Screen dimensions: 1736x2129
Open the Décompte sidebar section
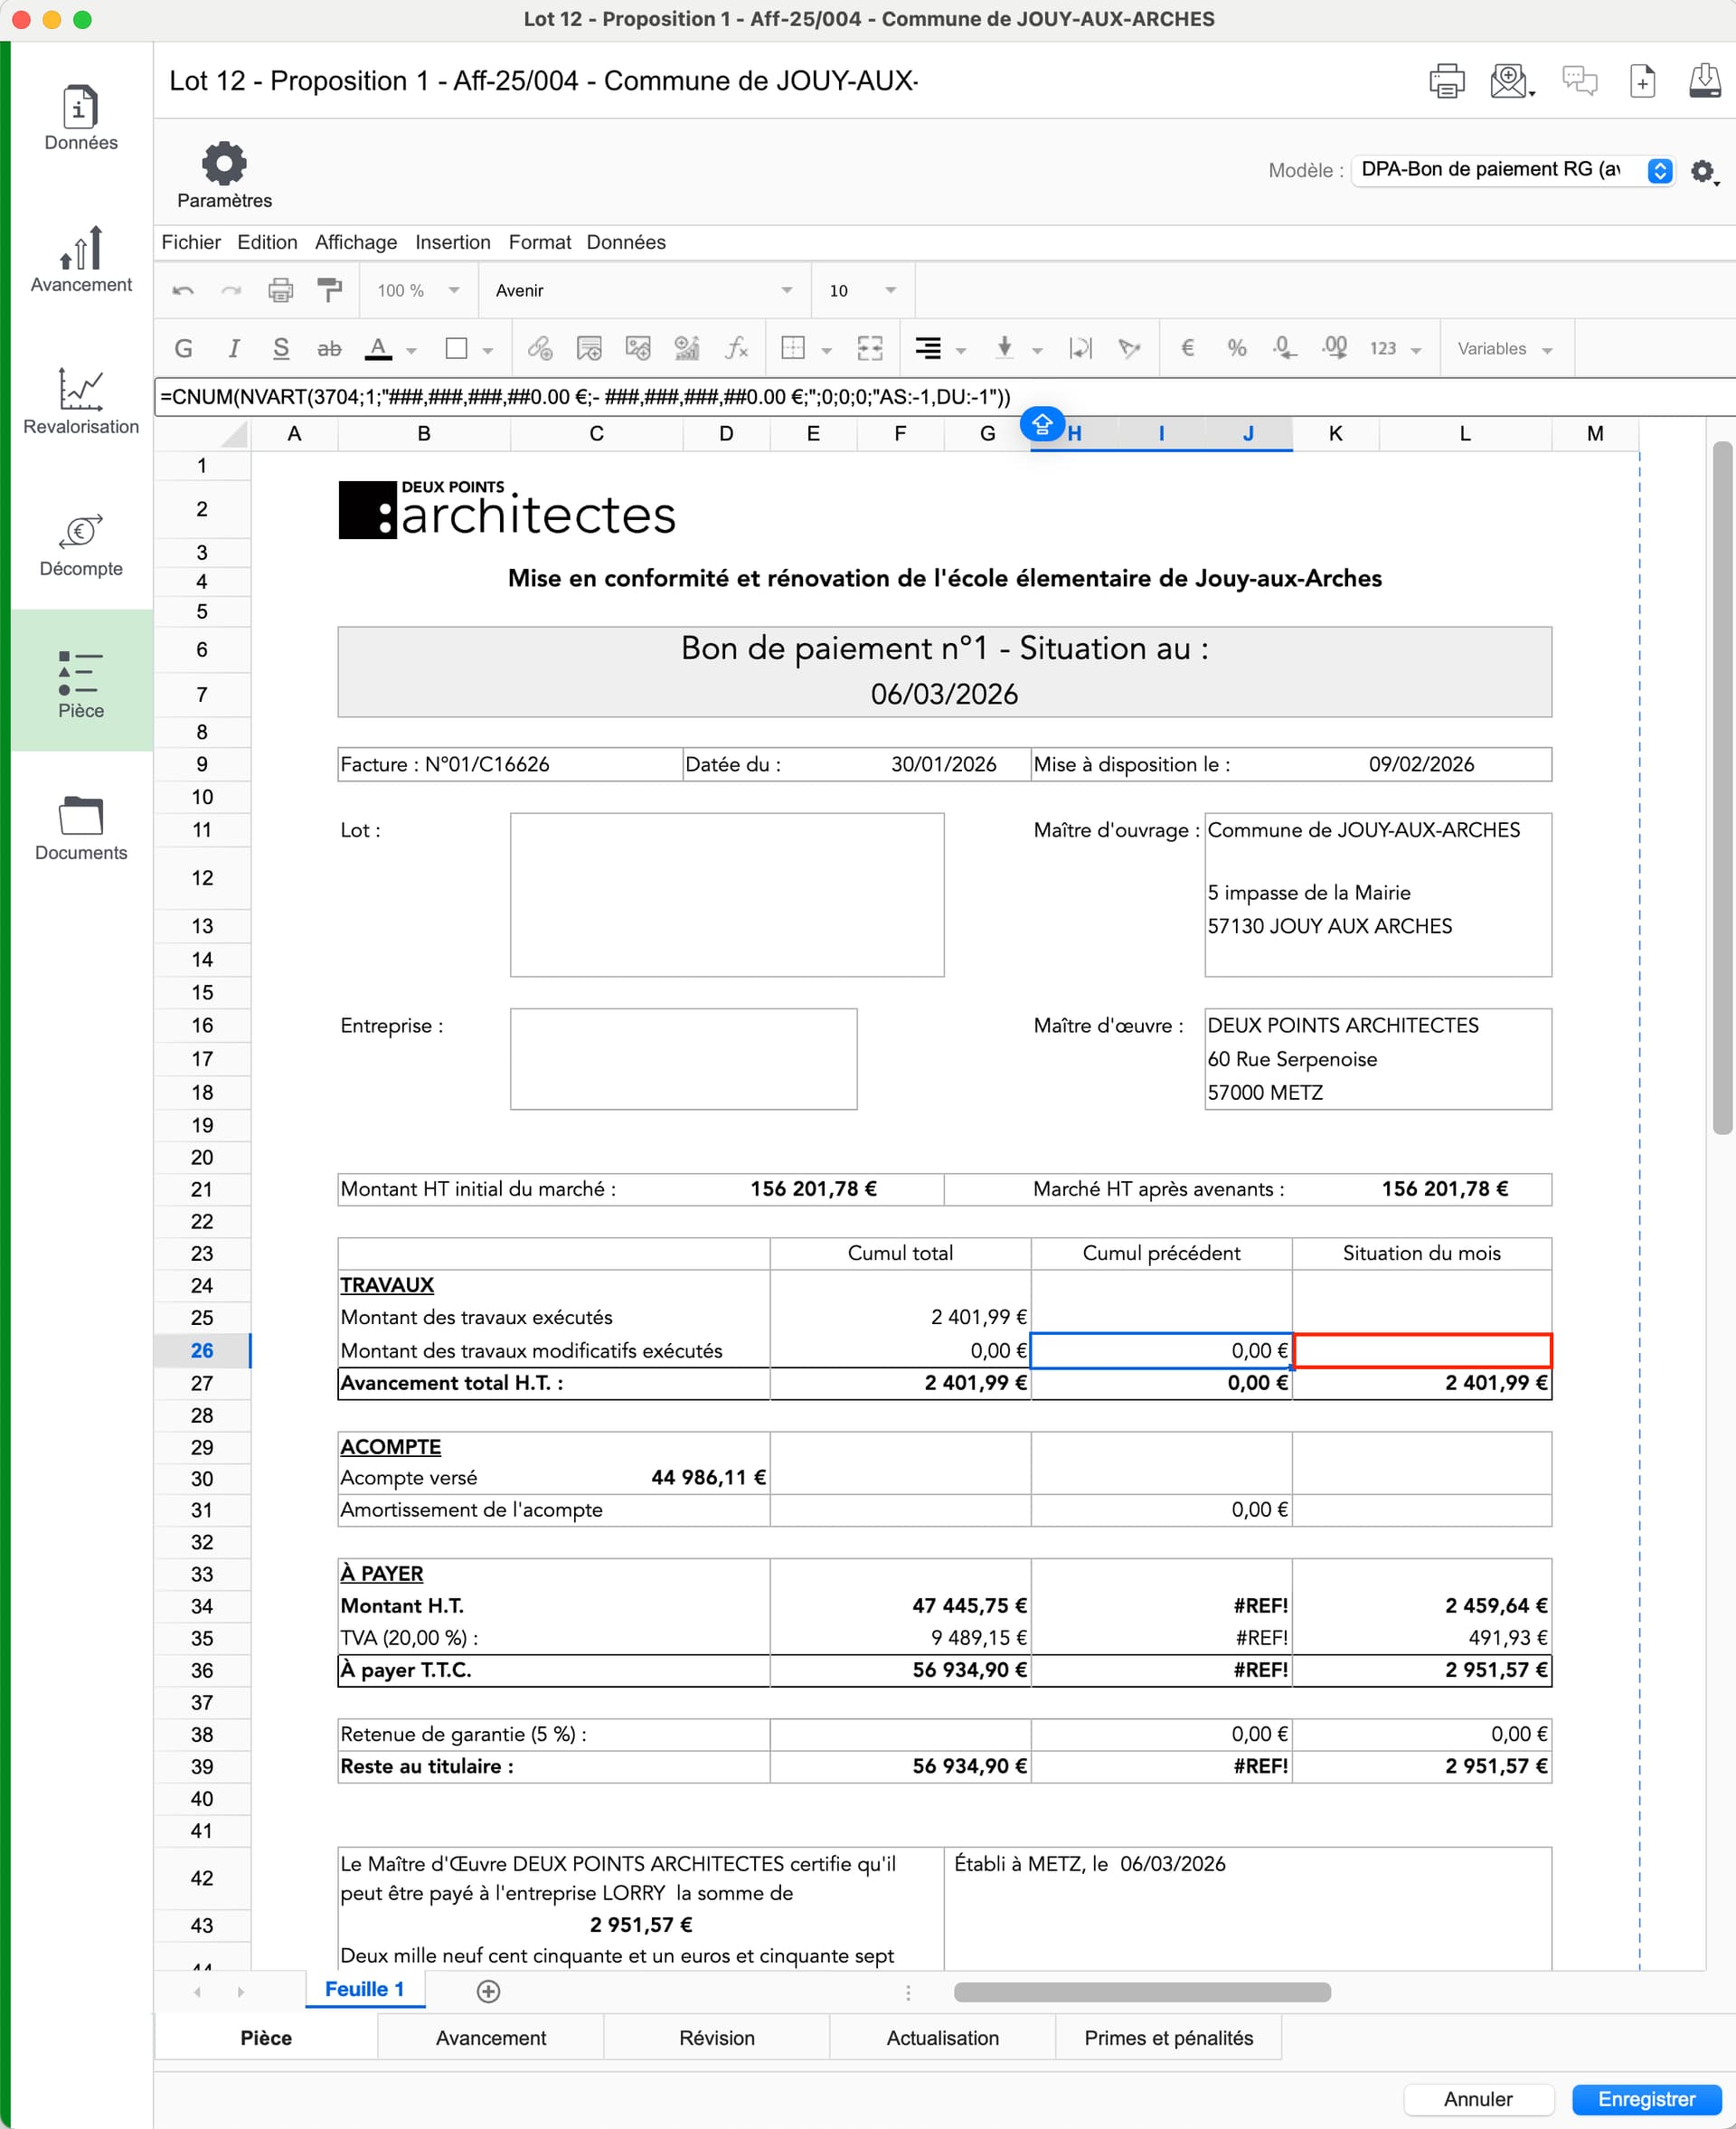[x=80, y=545]
